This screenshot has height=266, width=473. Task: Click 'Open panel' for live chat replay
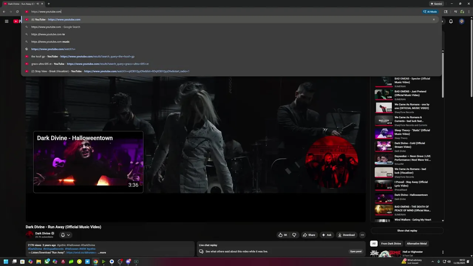pyautogui.click(x=356, y=252)
